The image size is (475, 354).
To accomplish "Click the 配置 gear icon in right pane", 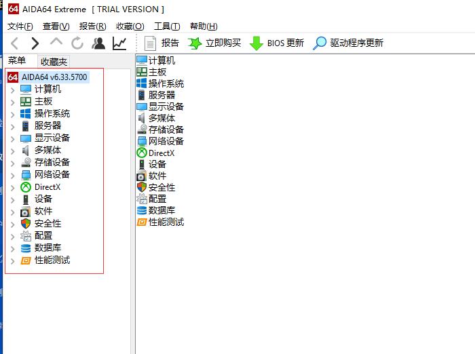I will click(141, 199).
